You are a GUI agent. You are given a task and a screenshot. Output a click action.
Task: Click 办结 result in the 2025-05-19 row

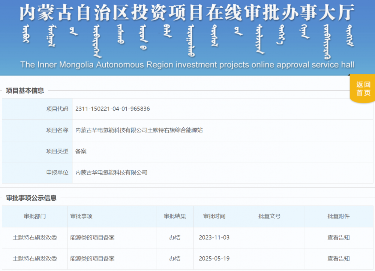tap(175, 259)
